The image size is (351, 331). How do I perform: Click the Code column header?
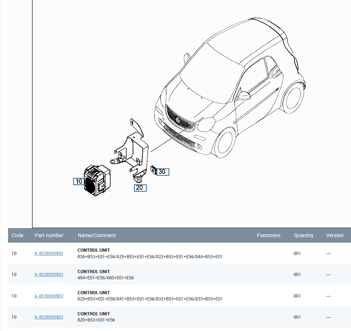click(18, 235)
